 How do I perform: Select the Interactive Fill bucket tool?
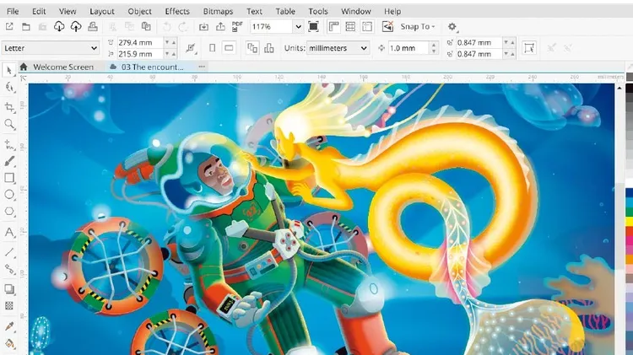click(x=9, y=343)
